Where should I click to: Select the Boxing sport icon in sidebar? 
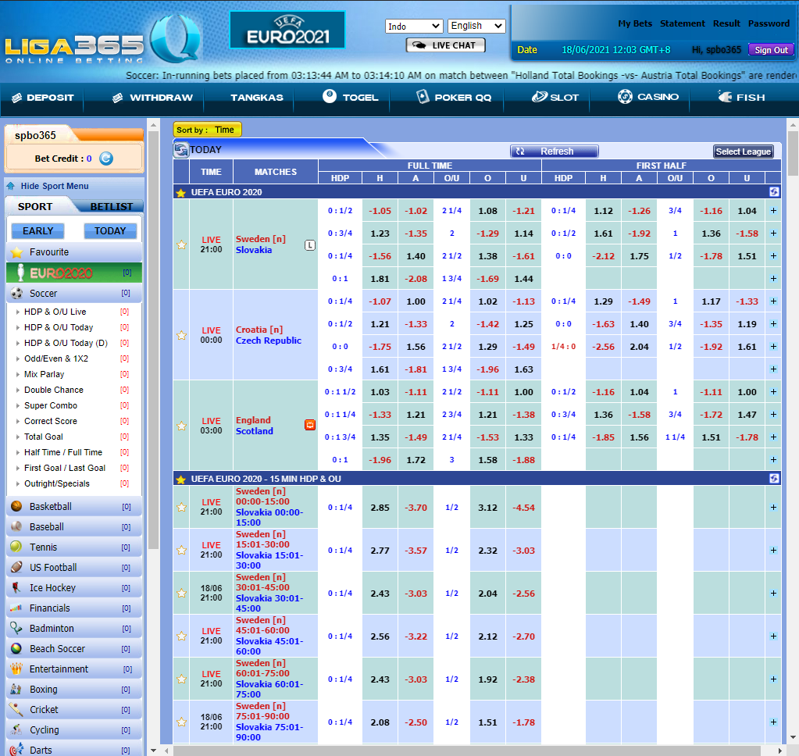[x=16, y=689]
